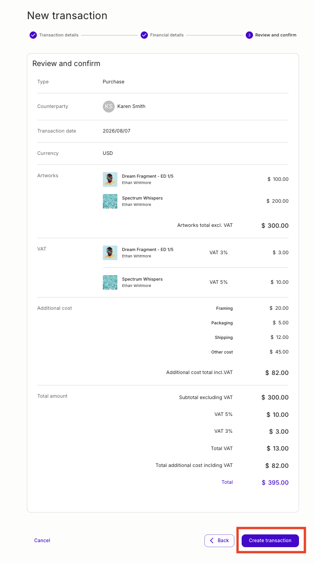Open Dream Fragment thumbnail under Artworks

[110, 179]
